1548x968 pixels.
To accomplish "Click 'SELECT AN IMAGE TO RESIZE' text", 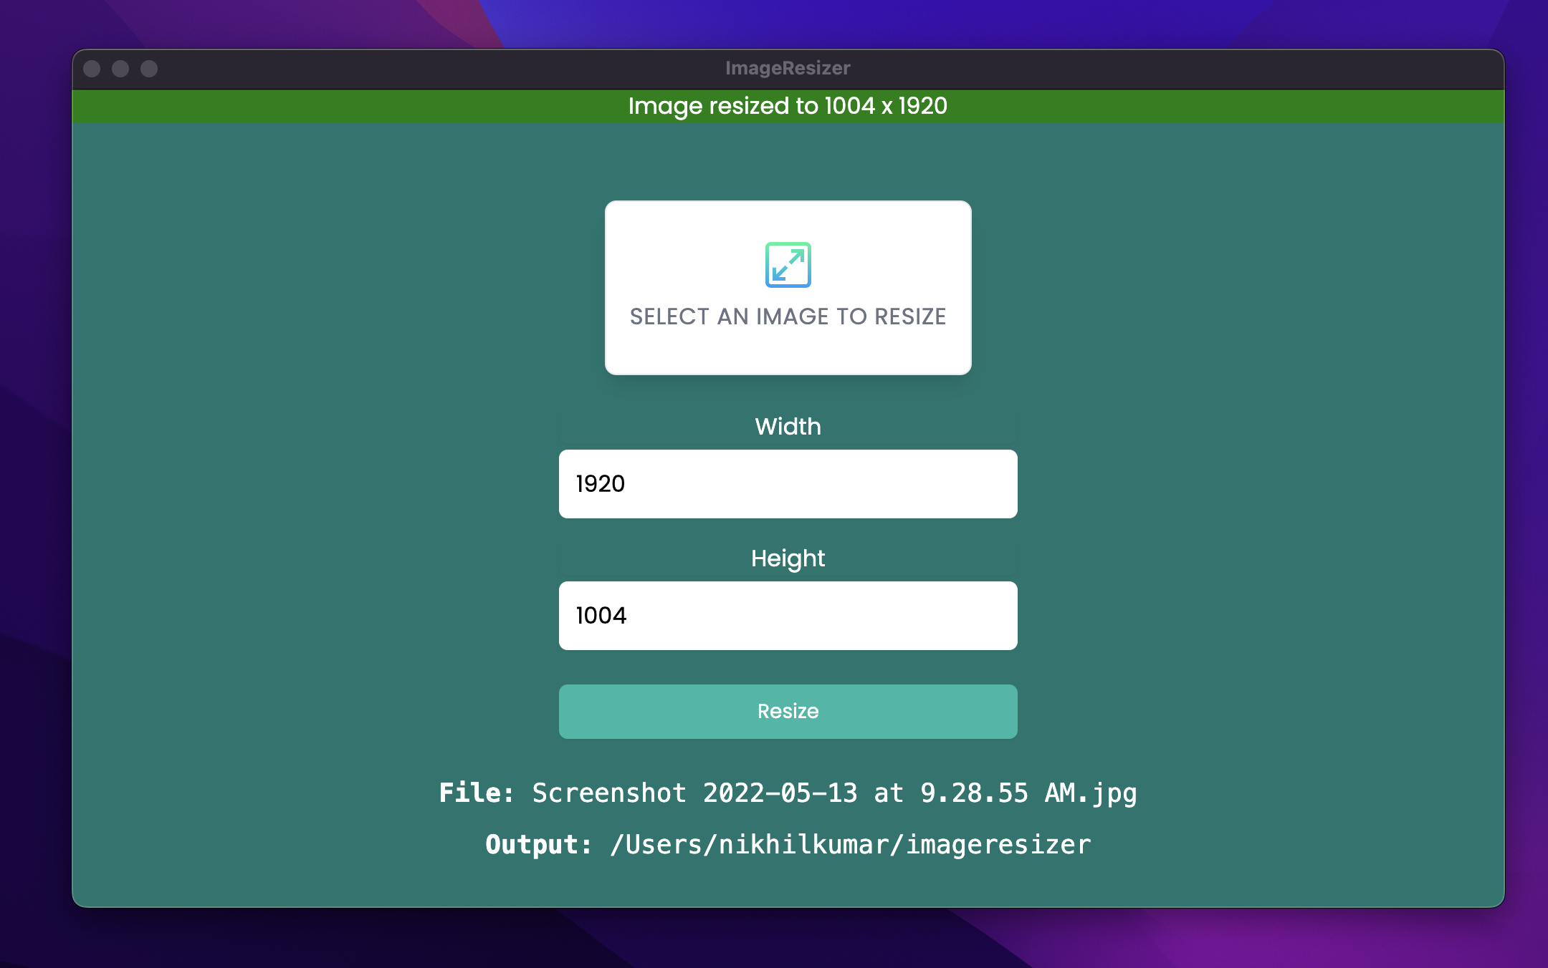I will point(788,316).
